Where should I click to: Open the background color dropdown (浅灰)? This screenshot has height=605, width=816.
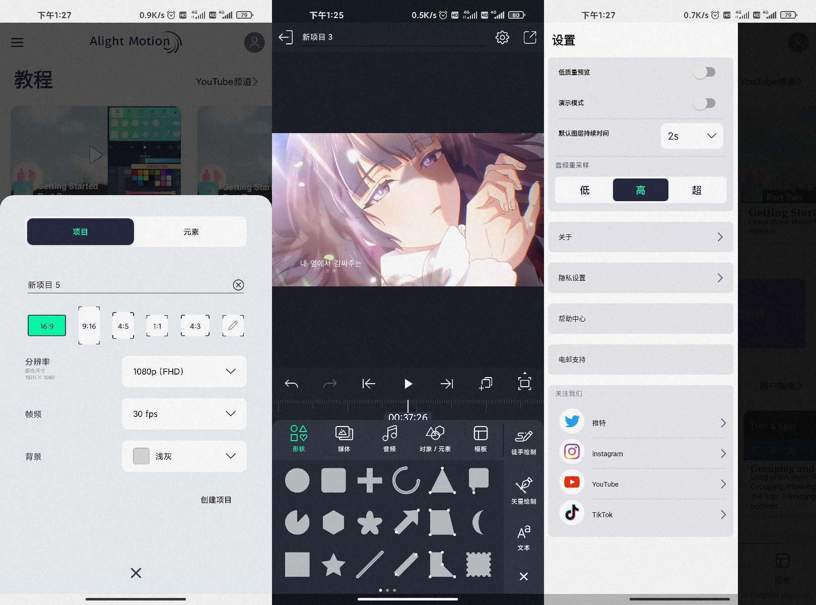[184, 456]
